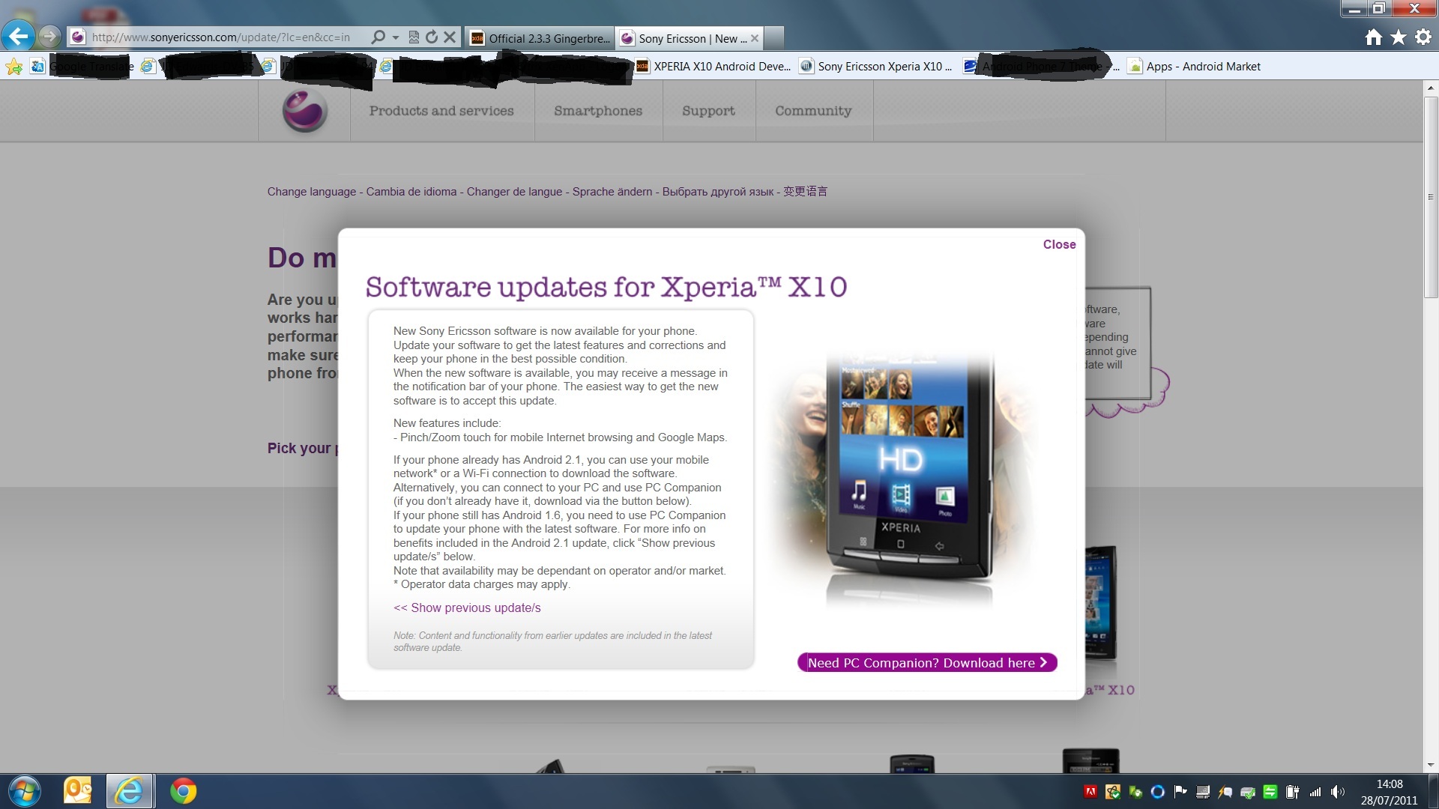Screen dimensions: 1439x809
Task: Stop loading with the X icon
Action: click(449, 37)
